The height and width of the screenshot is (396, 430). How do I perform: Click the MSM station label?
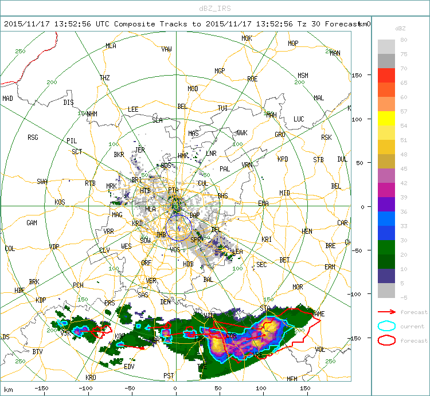(x=303, y=76)
